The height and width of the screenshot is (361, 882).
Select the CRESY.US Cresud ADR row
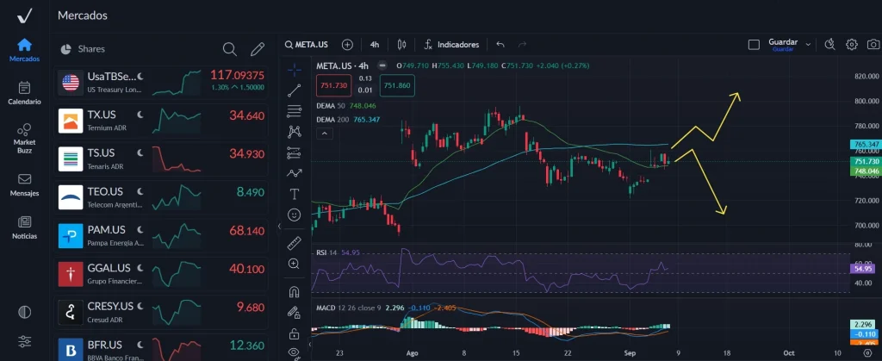click(161, 312)
